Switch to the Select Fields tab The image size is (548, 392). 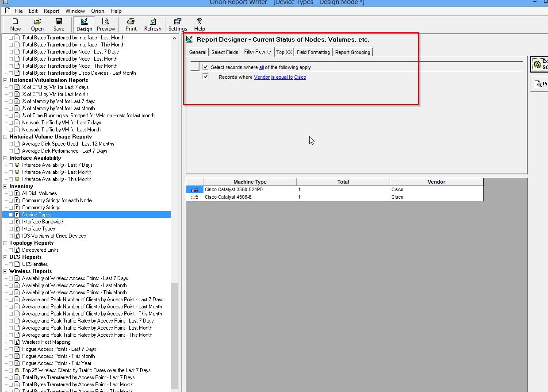225,52
